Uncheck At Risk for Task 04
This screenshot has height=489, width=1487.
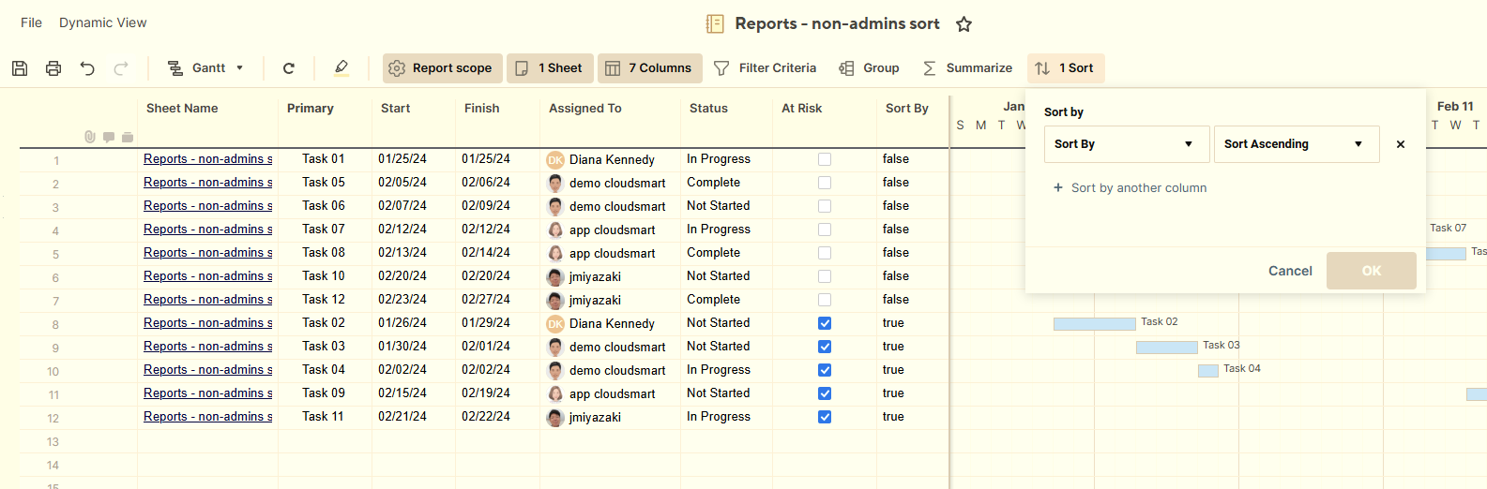pyautogui.click(x=825, y=370)
